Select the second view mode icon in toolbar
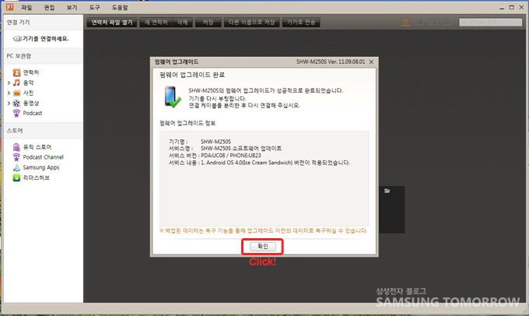 point(419,23)
